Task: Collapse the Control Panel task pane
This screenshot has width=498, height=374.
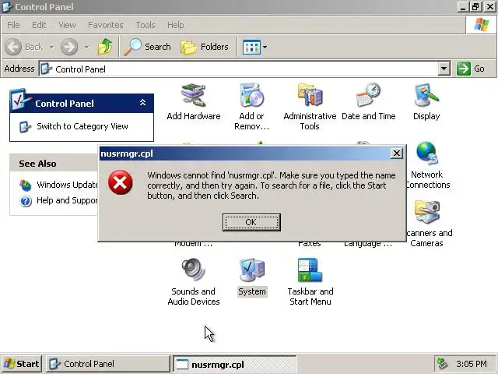Action: 143,102
